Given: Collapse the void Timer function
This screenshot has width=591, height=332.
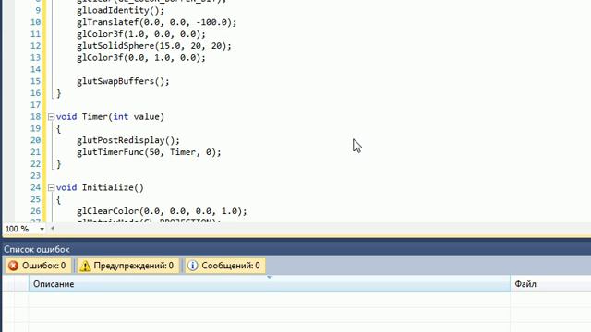Looking at the screenshot, I should [52, 117].
